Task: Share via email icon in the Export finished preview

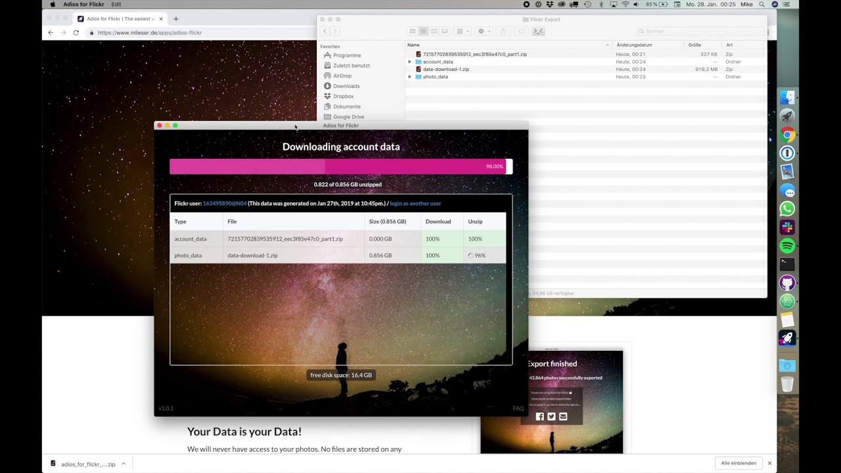Action: coord(563,417)
